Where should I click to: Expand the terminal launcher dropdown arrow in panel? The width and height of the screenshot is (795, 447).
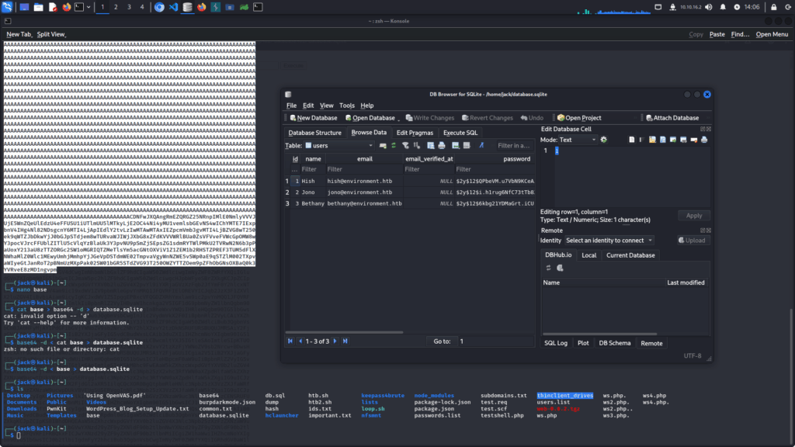coord(89,7)
